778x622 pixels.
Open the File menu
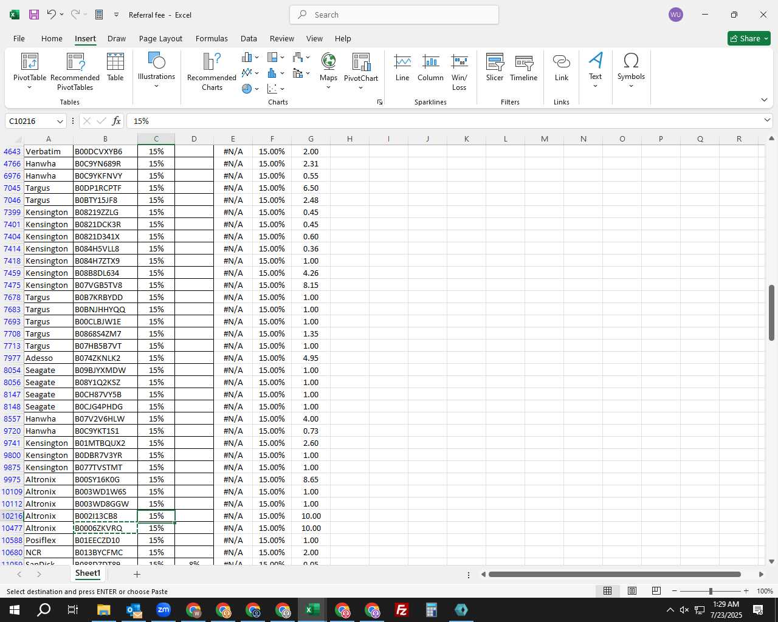click(19, 38)
